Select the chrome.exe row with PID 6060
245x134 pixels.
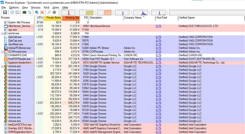pos(122,103)
